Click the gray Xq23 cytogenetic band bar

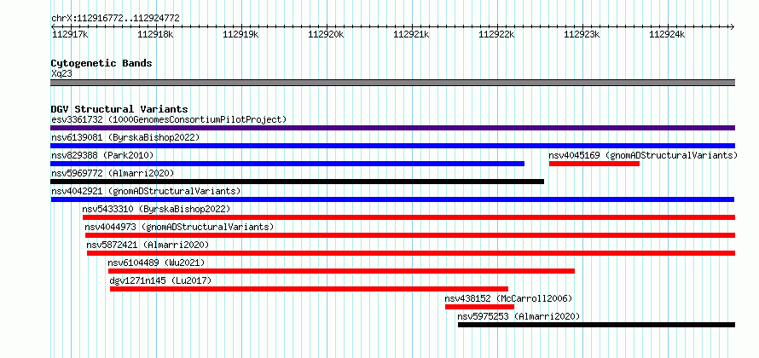click(x=392, y=83)
